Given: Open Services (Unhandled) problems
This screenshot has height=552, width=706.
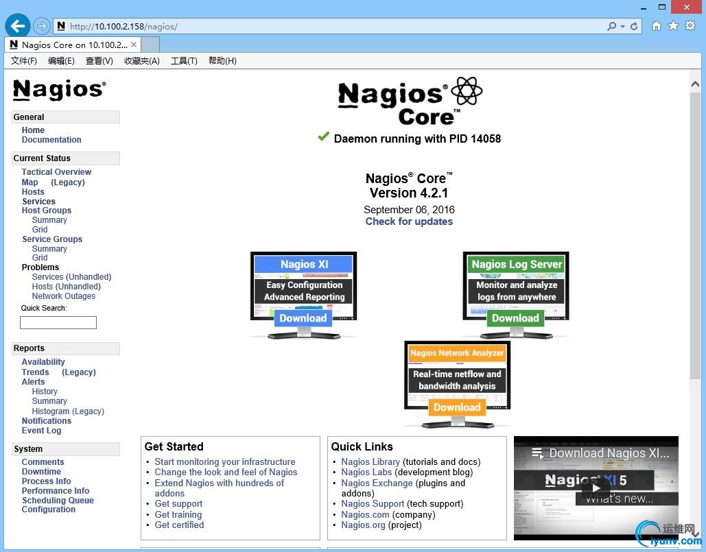Looking at the screenshot, I should coord(71,277).
